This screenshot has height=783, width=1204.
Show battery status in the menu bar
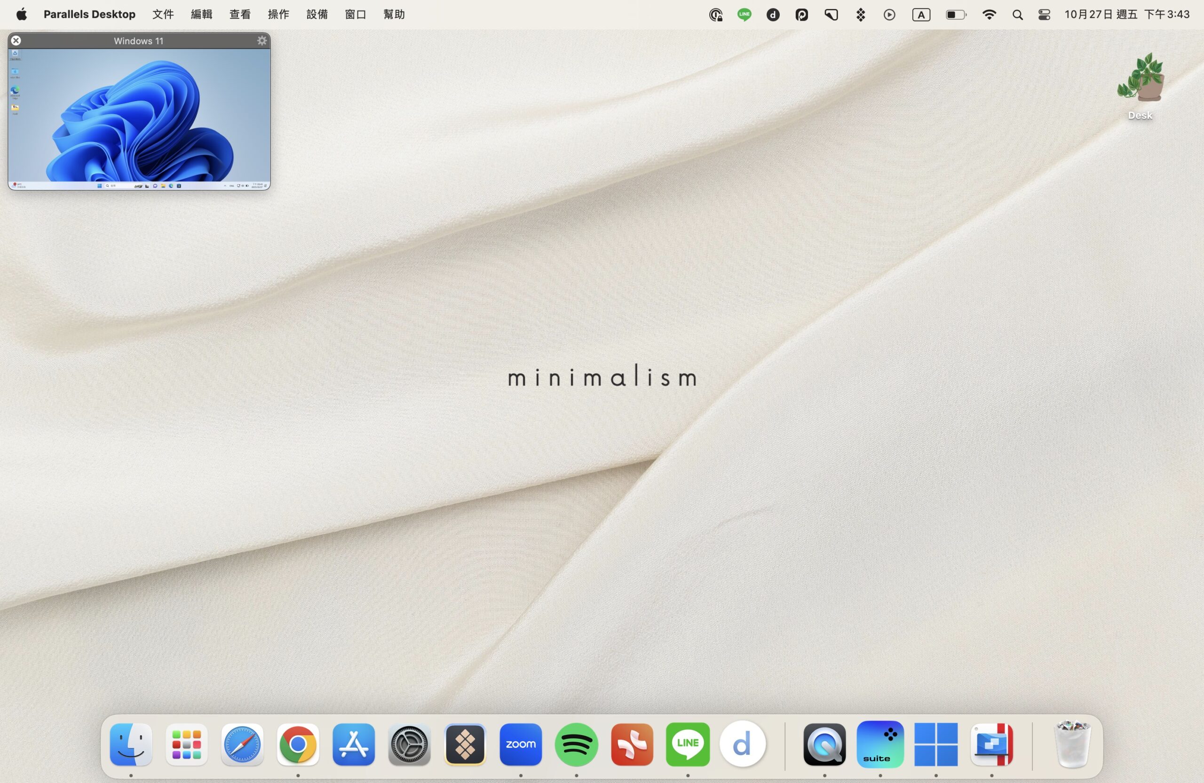pos(956,15)
